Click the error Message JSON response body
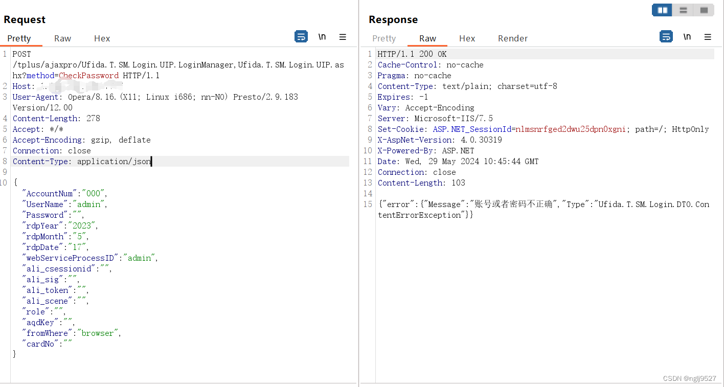Viewport: 724px width, 387px height. pyautogui.click(x=544, y=210)
